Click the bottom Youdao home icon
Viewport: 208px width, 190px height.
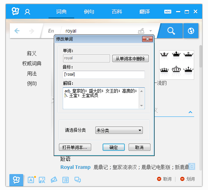16,180
